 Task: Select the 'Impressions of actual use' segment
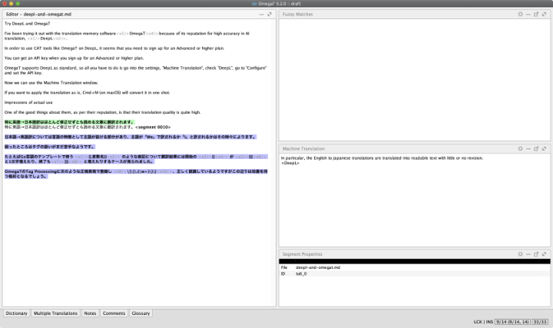[x=28, y=103]
